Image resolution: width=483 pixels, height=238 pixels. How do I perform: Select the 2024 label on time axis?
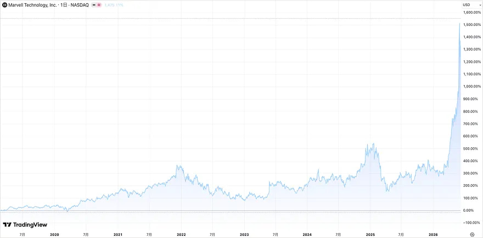(307, 234)
